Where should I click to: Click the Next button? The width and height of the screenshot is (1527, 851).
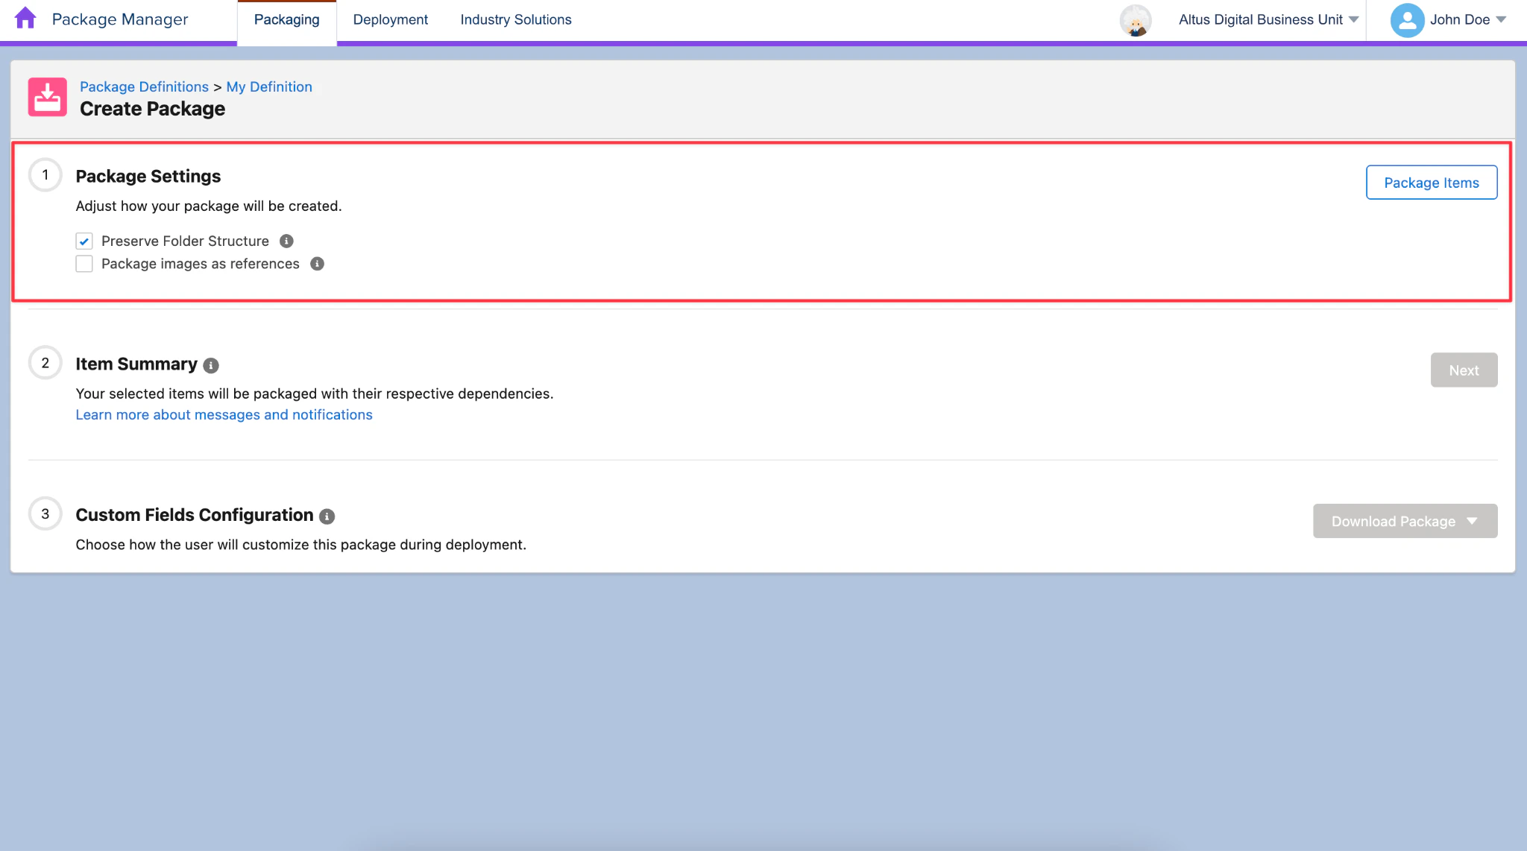1464,370
